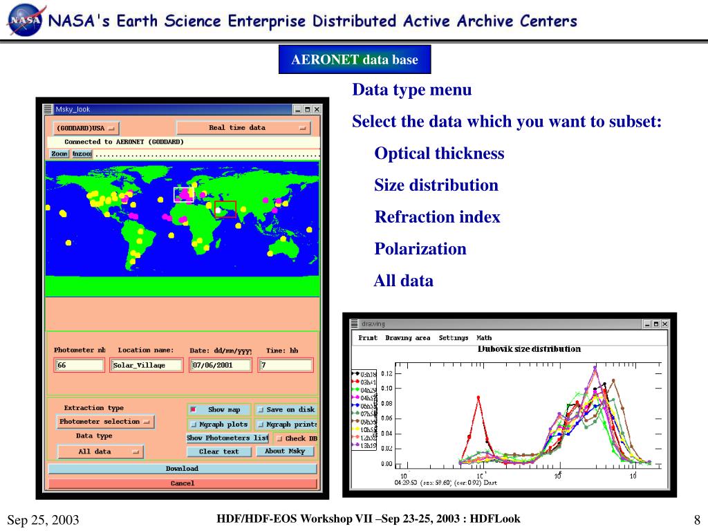708x531 pixels.
Task: Click the About Msky button
Action: click(x=285, y=451)
